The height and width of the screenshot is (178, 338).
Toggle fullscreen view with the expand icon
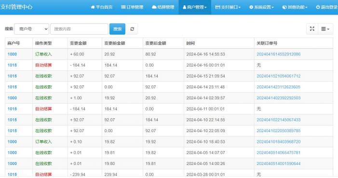(x=312, y=28)
